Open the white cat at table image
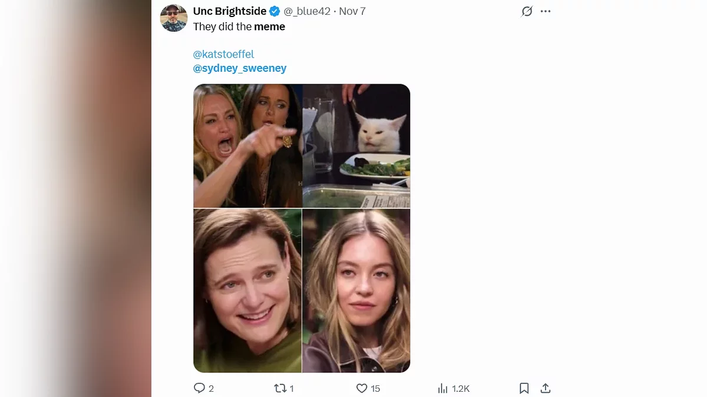 coord(356,146)
